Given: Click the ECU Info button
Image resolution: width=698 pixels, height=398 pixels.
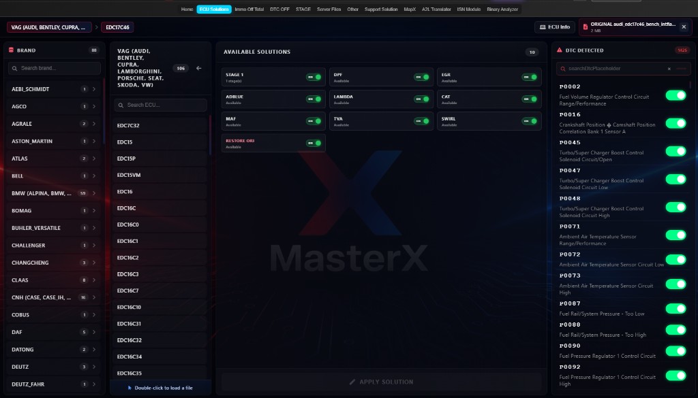Looking at the screenshot, I should (x=555, y=27).
